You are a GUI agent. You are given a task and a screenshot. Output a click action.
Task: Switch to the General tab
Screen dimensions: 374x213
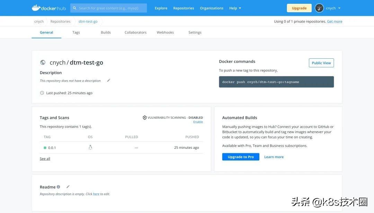pos(46,32)
